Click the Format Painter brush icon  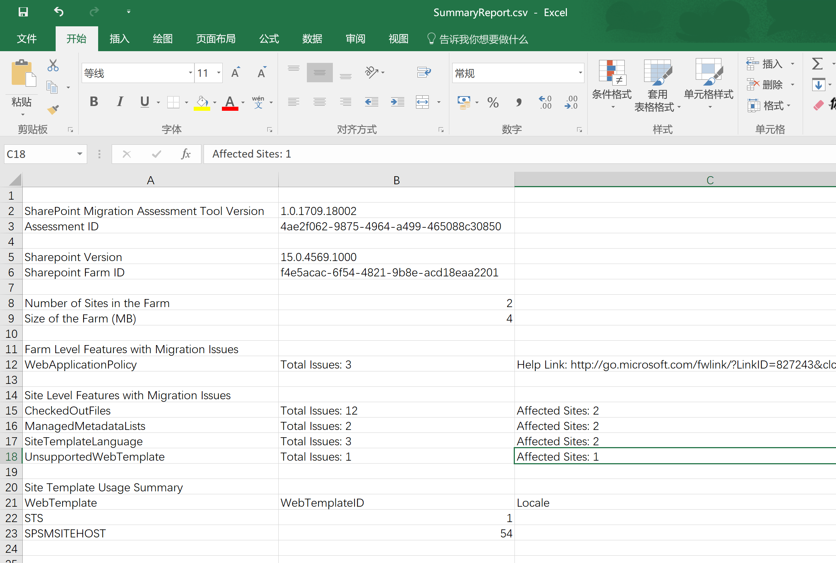[x=53, y=109]
